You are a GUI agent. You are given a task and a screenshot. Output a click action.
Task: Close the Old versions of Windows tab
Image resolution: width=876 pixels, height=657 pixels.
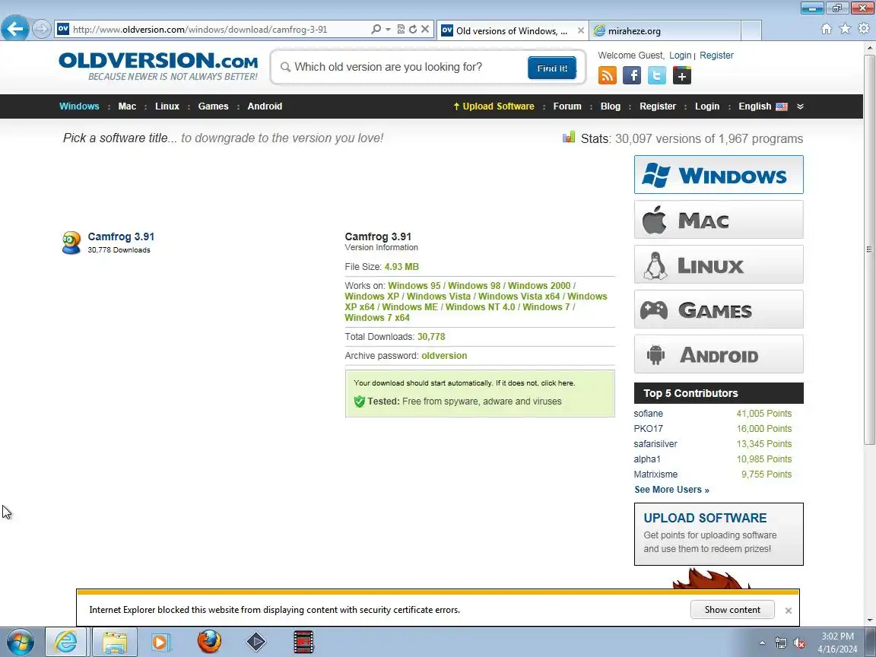[580, 30]
